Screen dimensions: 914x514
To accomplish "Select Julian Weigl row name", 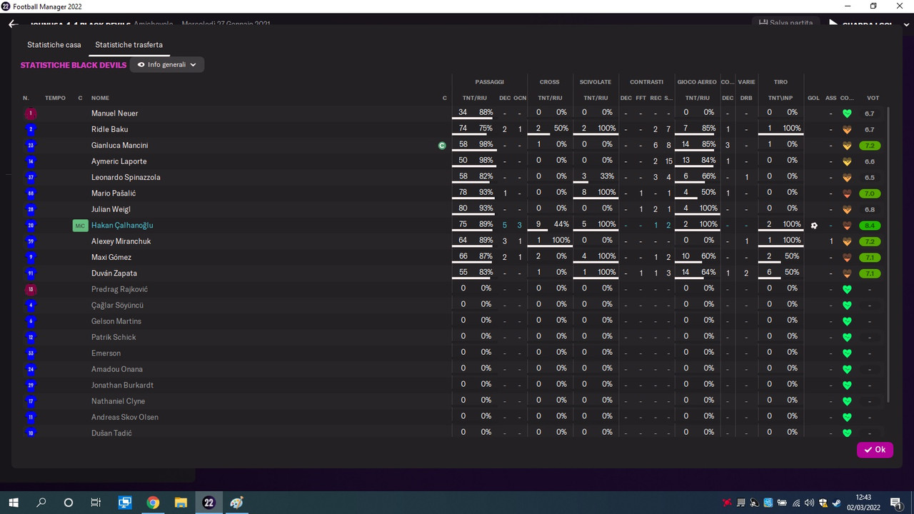I will click(x=111, y=210).
